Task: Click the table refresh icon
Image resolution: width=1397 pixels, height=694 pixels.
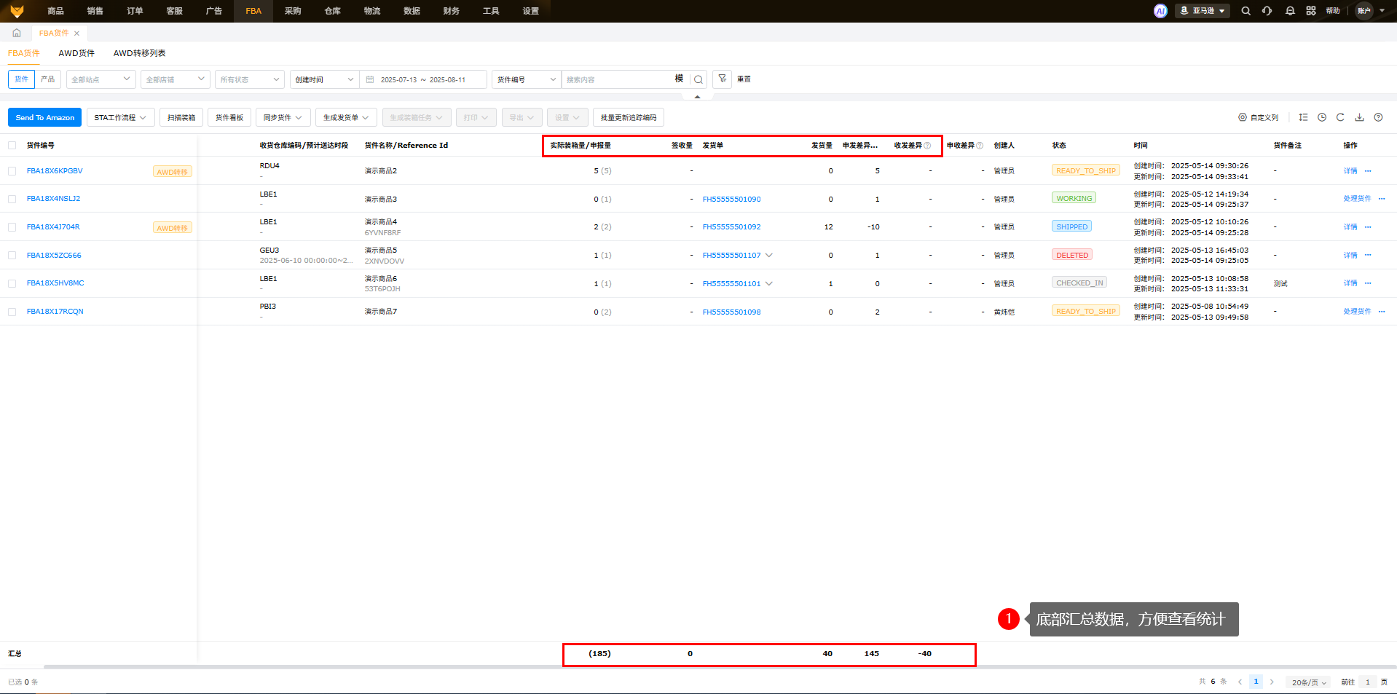Action: point(1340,117)
